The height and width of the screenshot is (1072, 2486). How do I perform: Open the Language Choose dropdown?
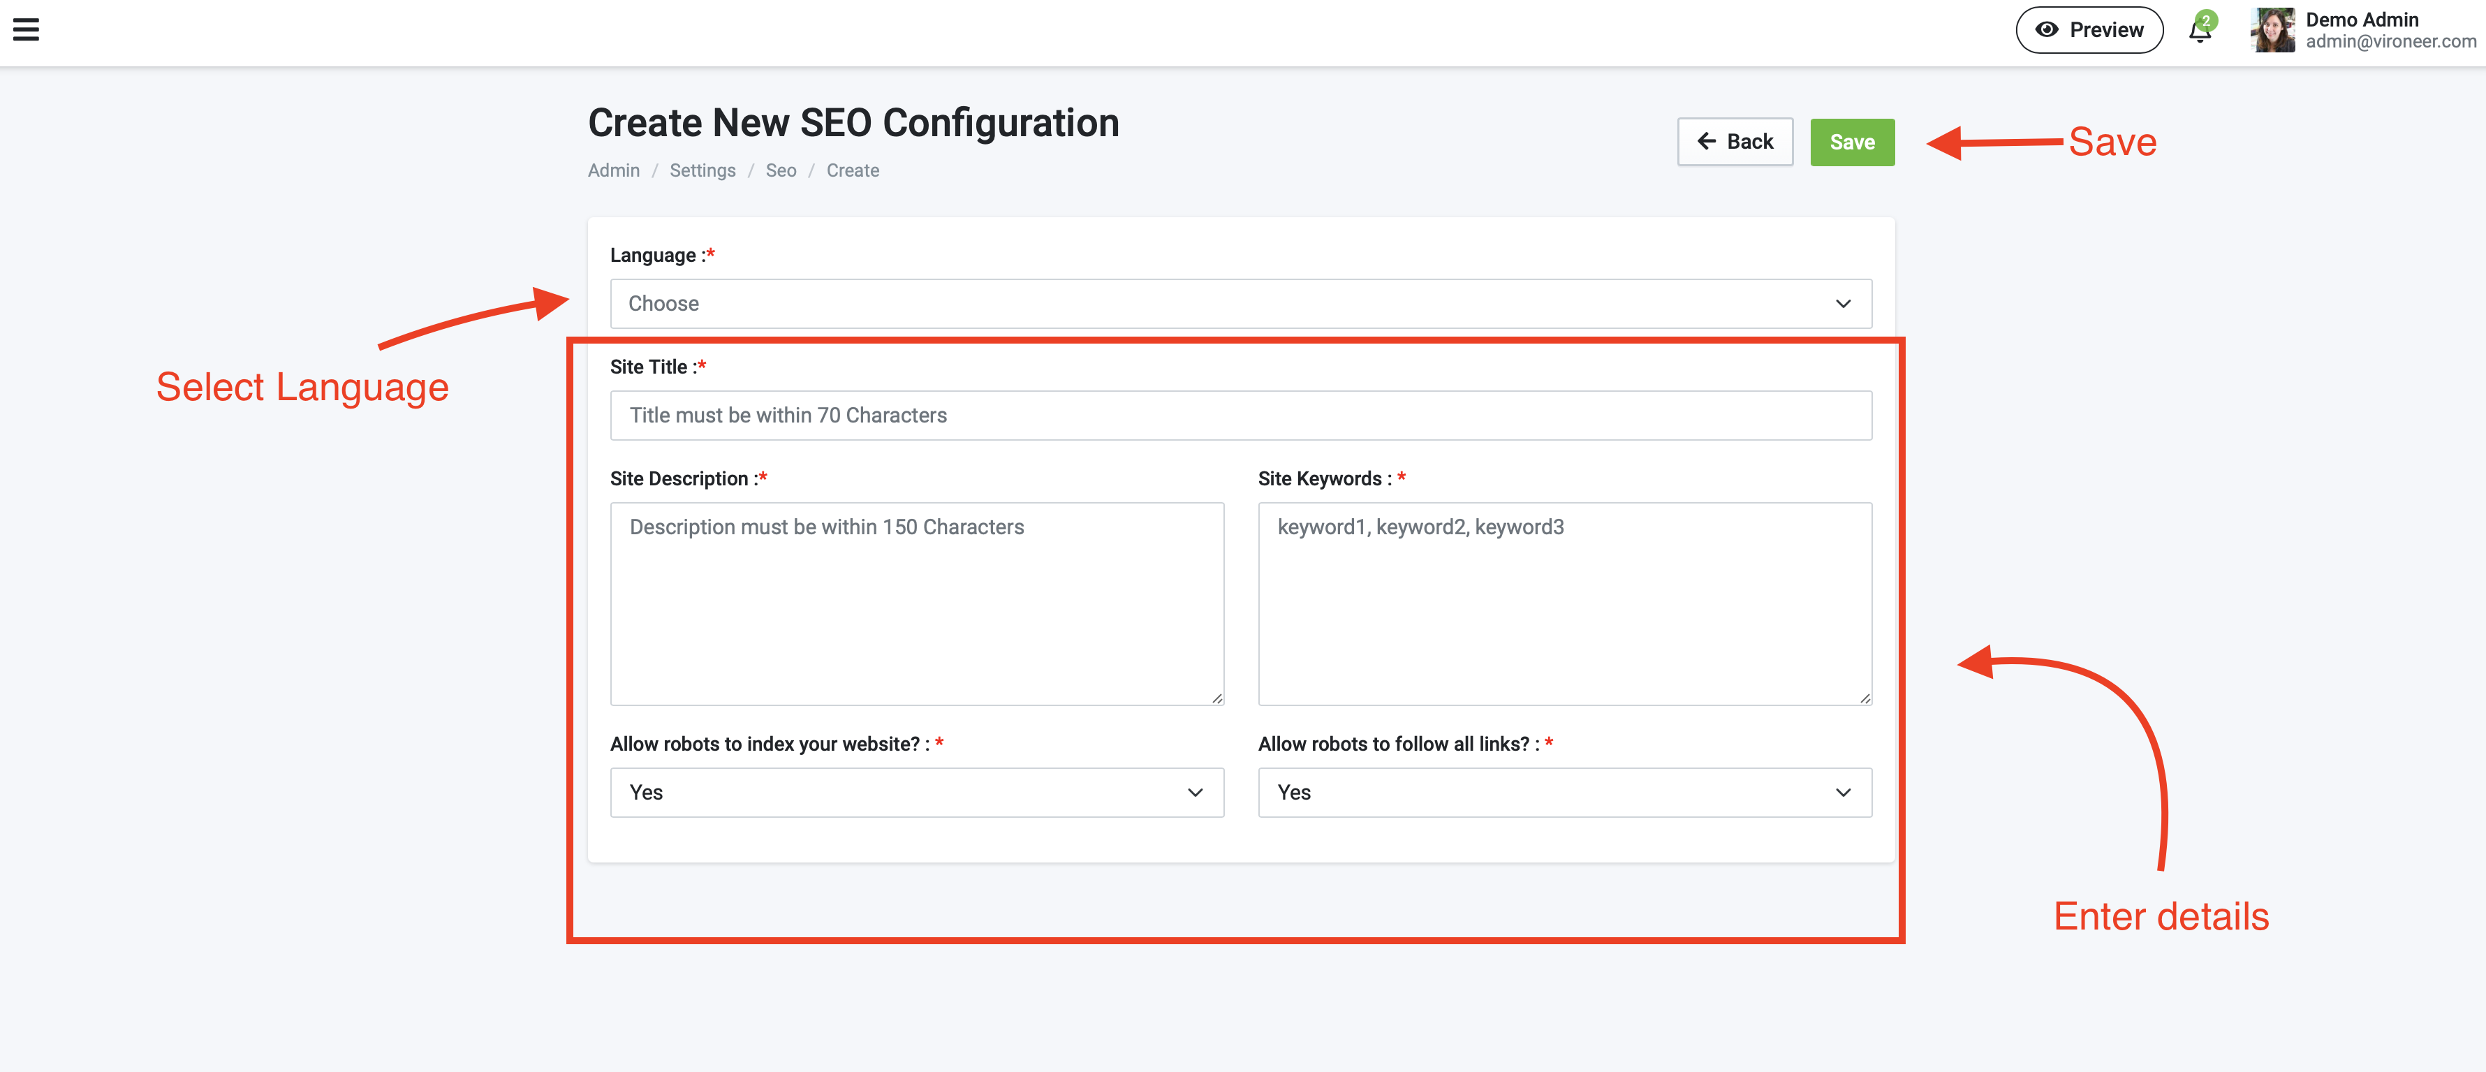pos(1240,304)
